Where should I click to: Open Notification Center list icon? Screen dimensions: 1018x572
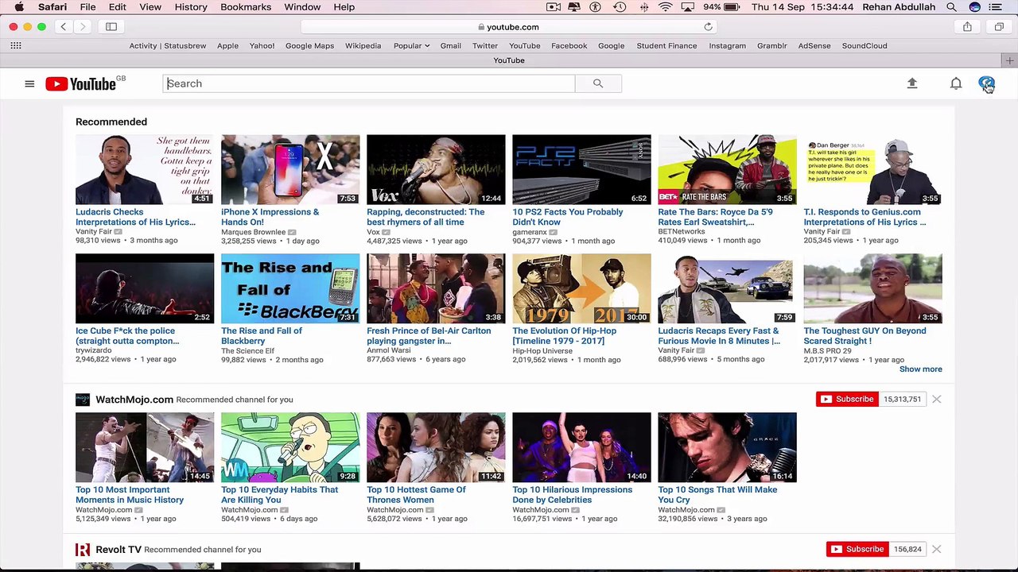click(996, 7)
